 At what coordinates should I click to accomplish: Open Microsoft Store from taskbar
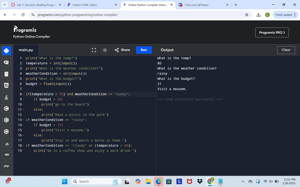169,182
